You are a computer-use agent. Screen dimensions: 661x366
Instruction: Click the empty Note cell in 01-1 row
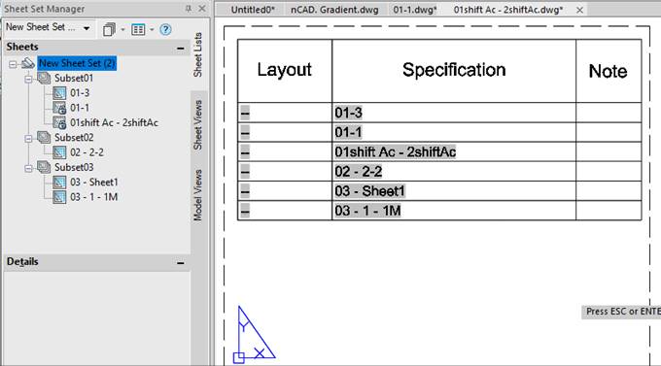click(609, 132)
